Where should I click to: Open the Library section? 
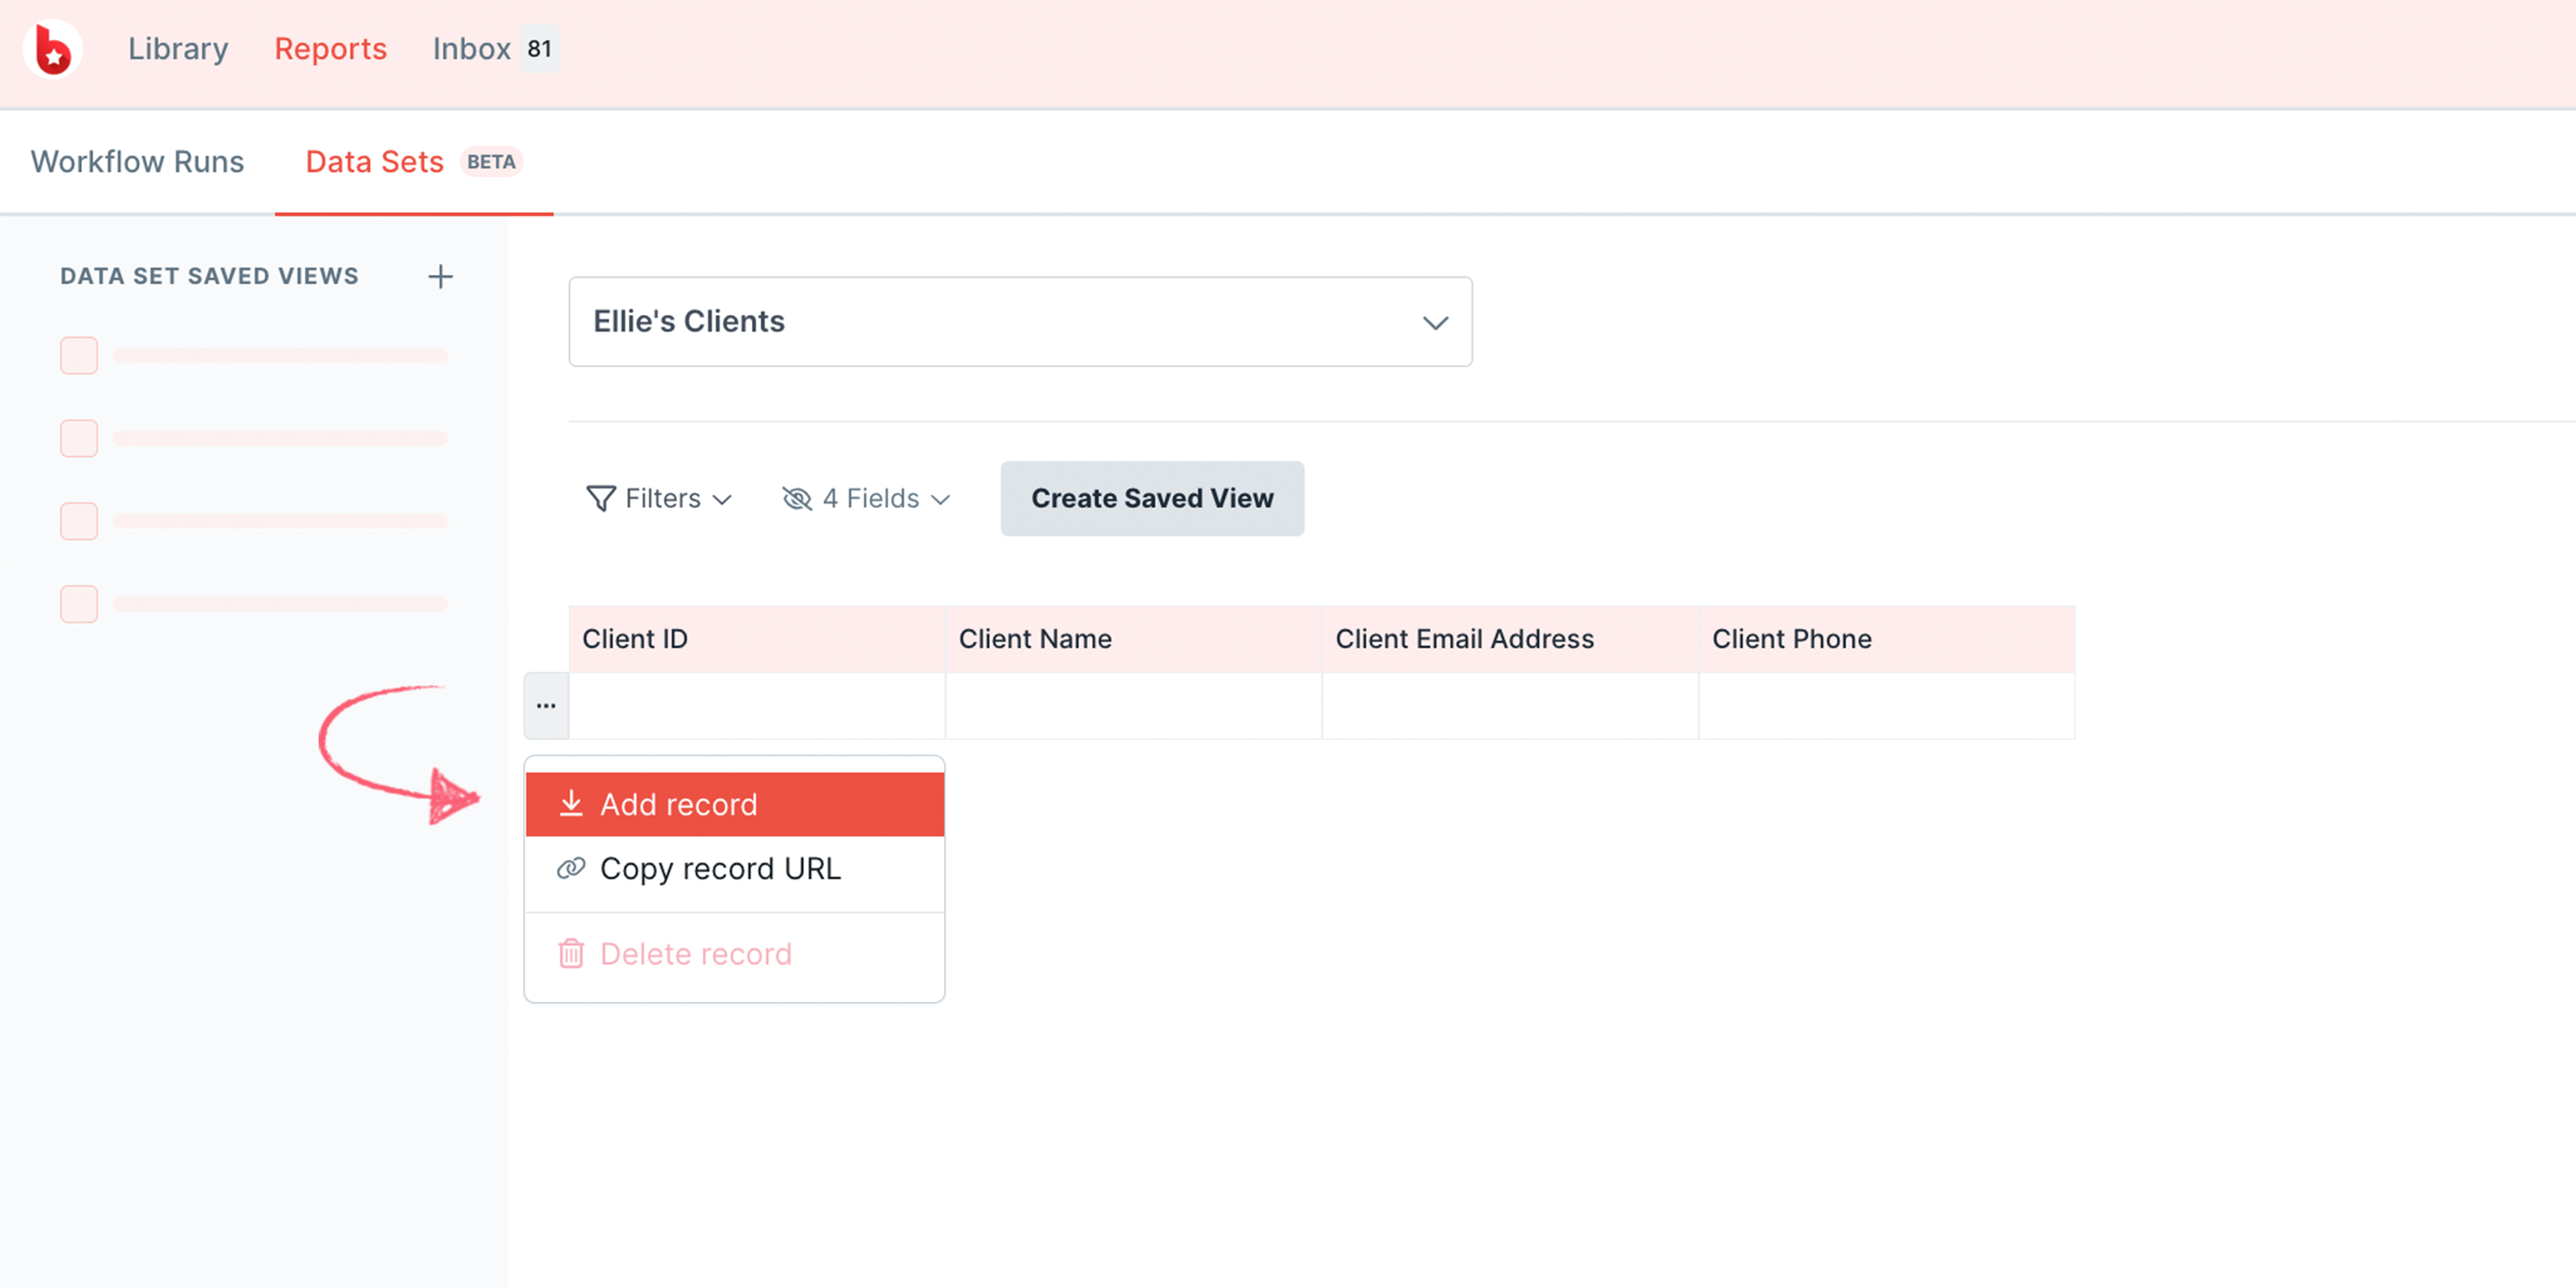tap(178, 49)
